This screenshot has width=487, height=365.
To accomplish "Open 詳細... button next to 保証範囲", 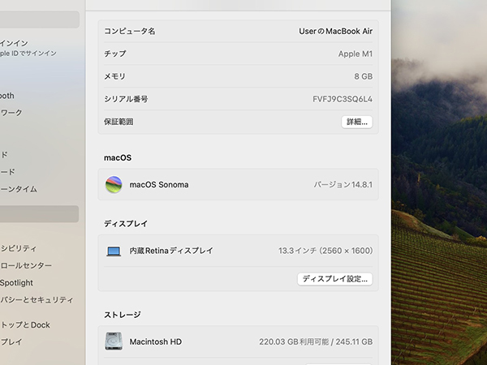I will [x=356, y=122].
